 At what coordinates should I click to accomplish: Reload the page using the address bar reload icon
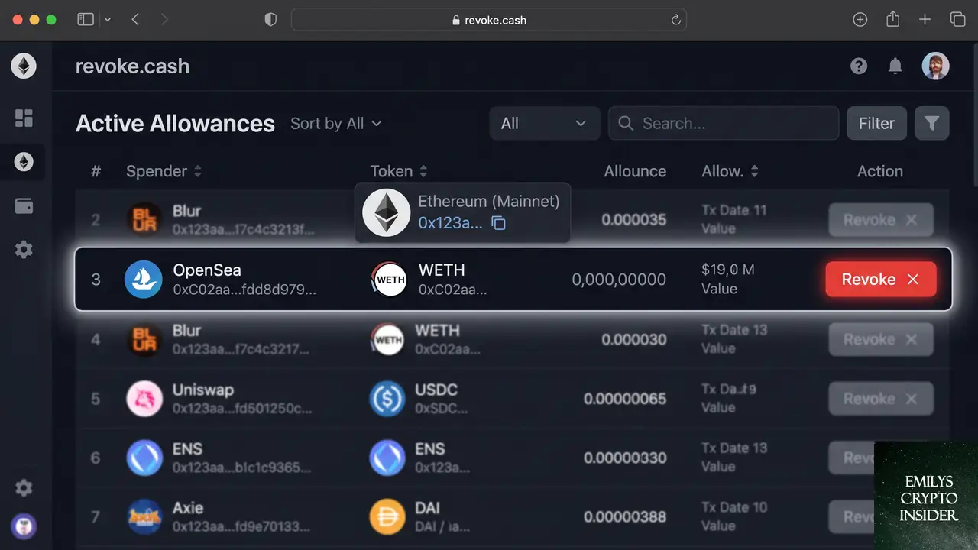point(675,21)
